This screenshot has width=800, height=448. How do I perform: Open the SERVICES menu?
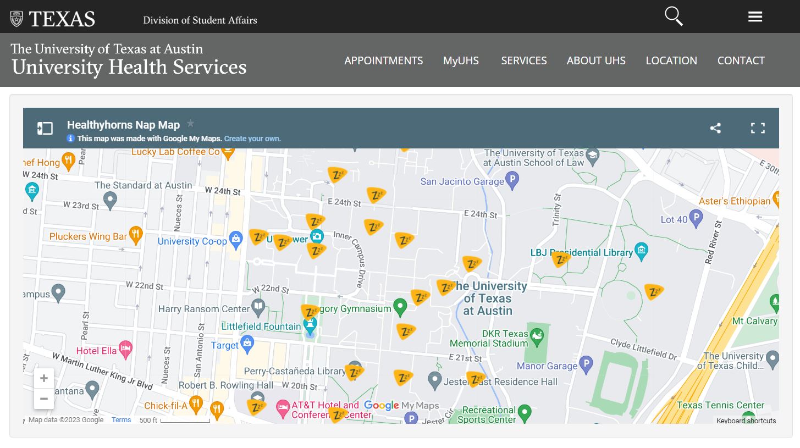click(x=524, y=60)
